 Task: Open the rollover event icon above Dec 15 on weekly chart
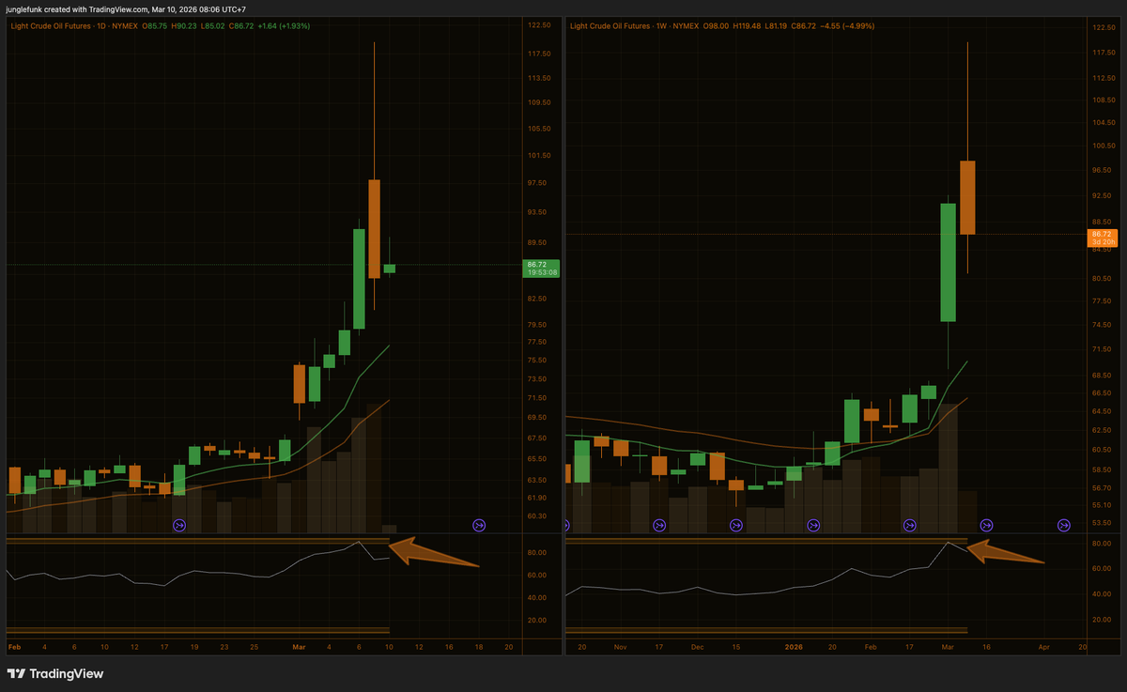coord(737,525)
